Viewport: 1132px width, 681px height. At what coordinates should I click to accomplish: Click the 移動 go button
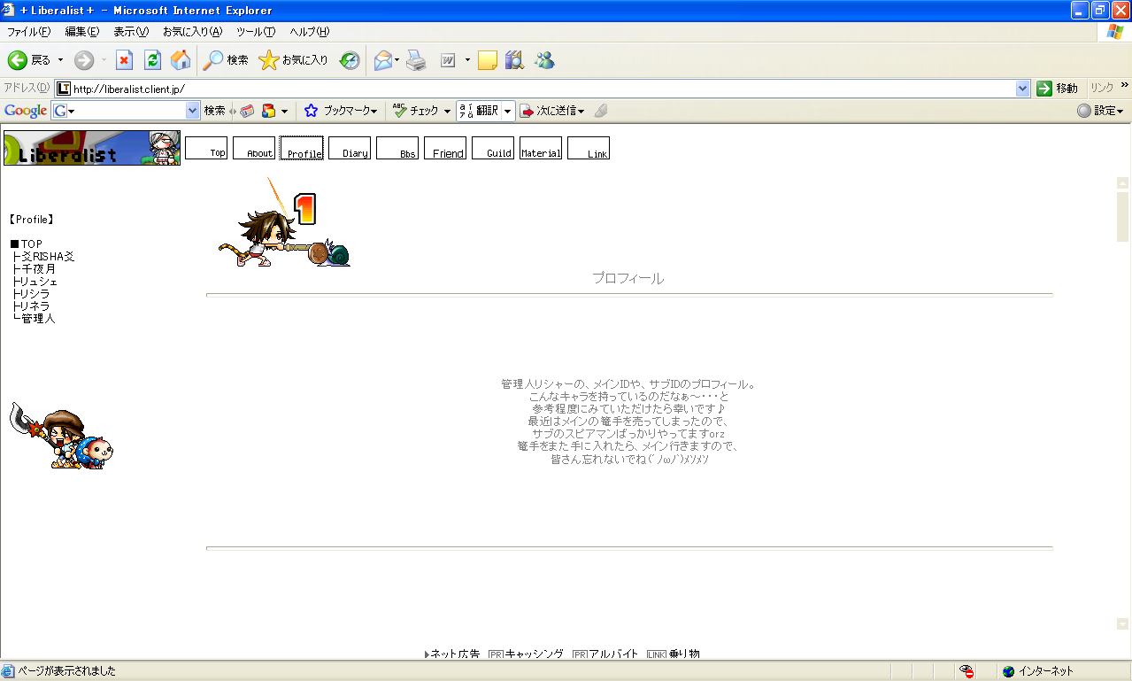(x=1058, y=89)
